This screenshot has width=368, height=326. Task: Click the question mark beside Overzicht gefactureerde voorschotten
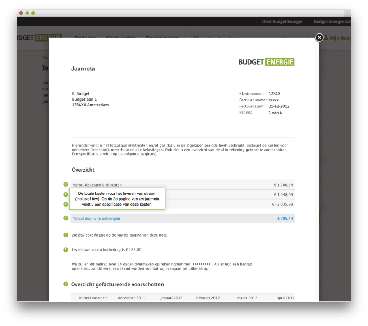66,284
